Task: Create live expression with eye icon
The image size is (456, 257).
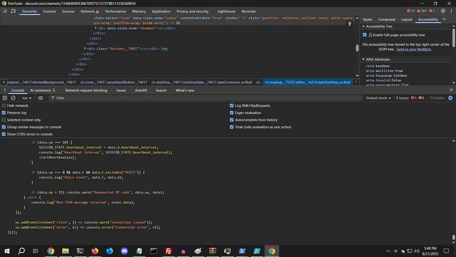Action: (41, 98)
